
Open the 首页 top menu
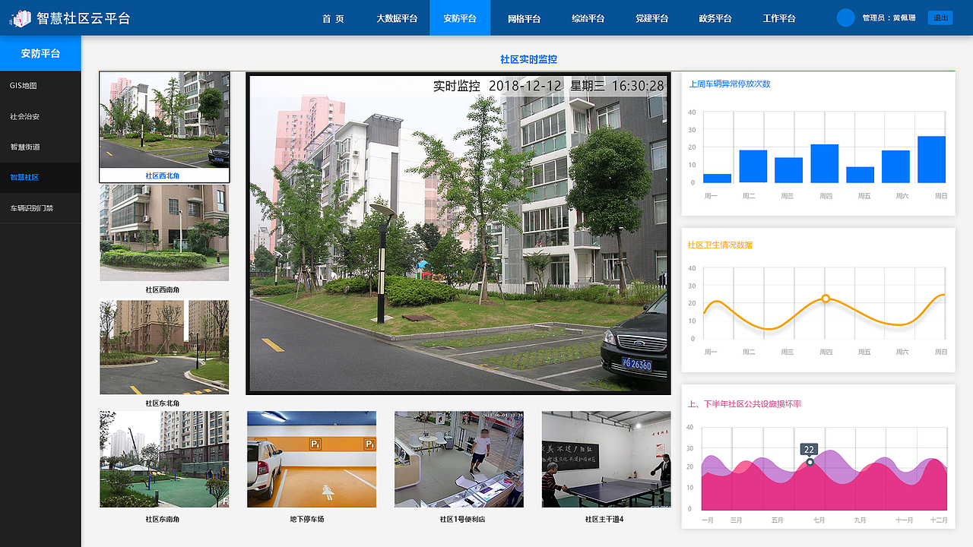333,18
